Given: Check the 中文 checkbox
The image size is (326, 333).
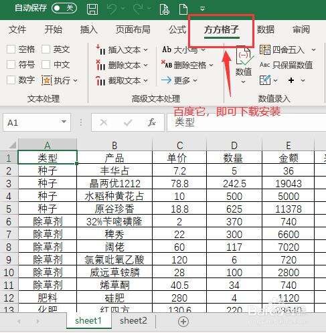Looking at the screenshot, I should [46, 65].
